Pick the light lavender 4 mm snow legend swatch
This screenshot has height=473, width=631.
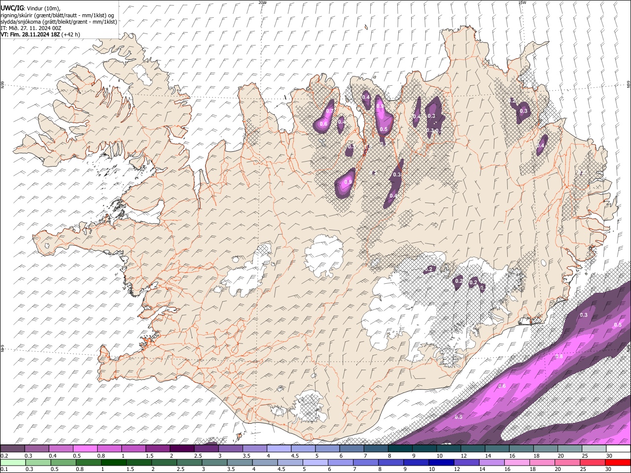[279, 448]
